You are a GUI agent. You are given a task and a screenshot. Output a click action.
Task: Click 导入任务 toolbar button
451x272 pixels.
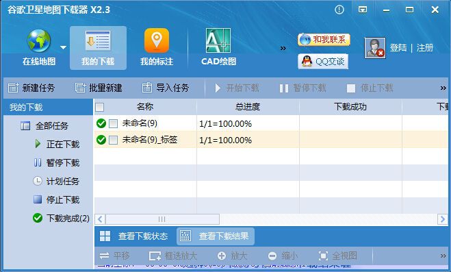tap(166, 88)
